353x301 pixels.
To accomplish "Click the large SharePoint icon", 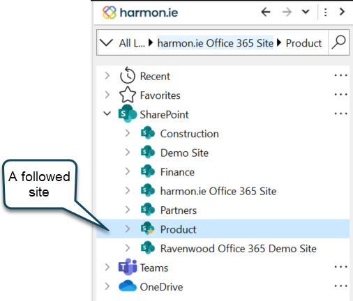I will click(128, 114).
